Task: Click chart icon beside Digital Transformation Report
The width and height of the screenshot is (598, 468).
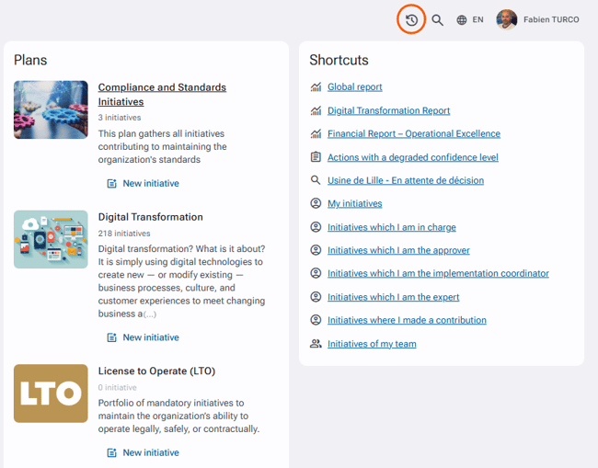Action: 316,110
